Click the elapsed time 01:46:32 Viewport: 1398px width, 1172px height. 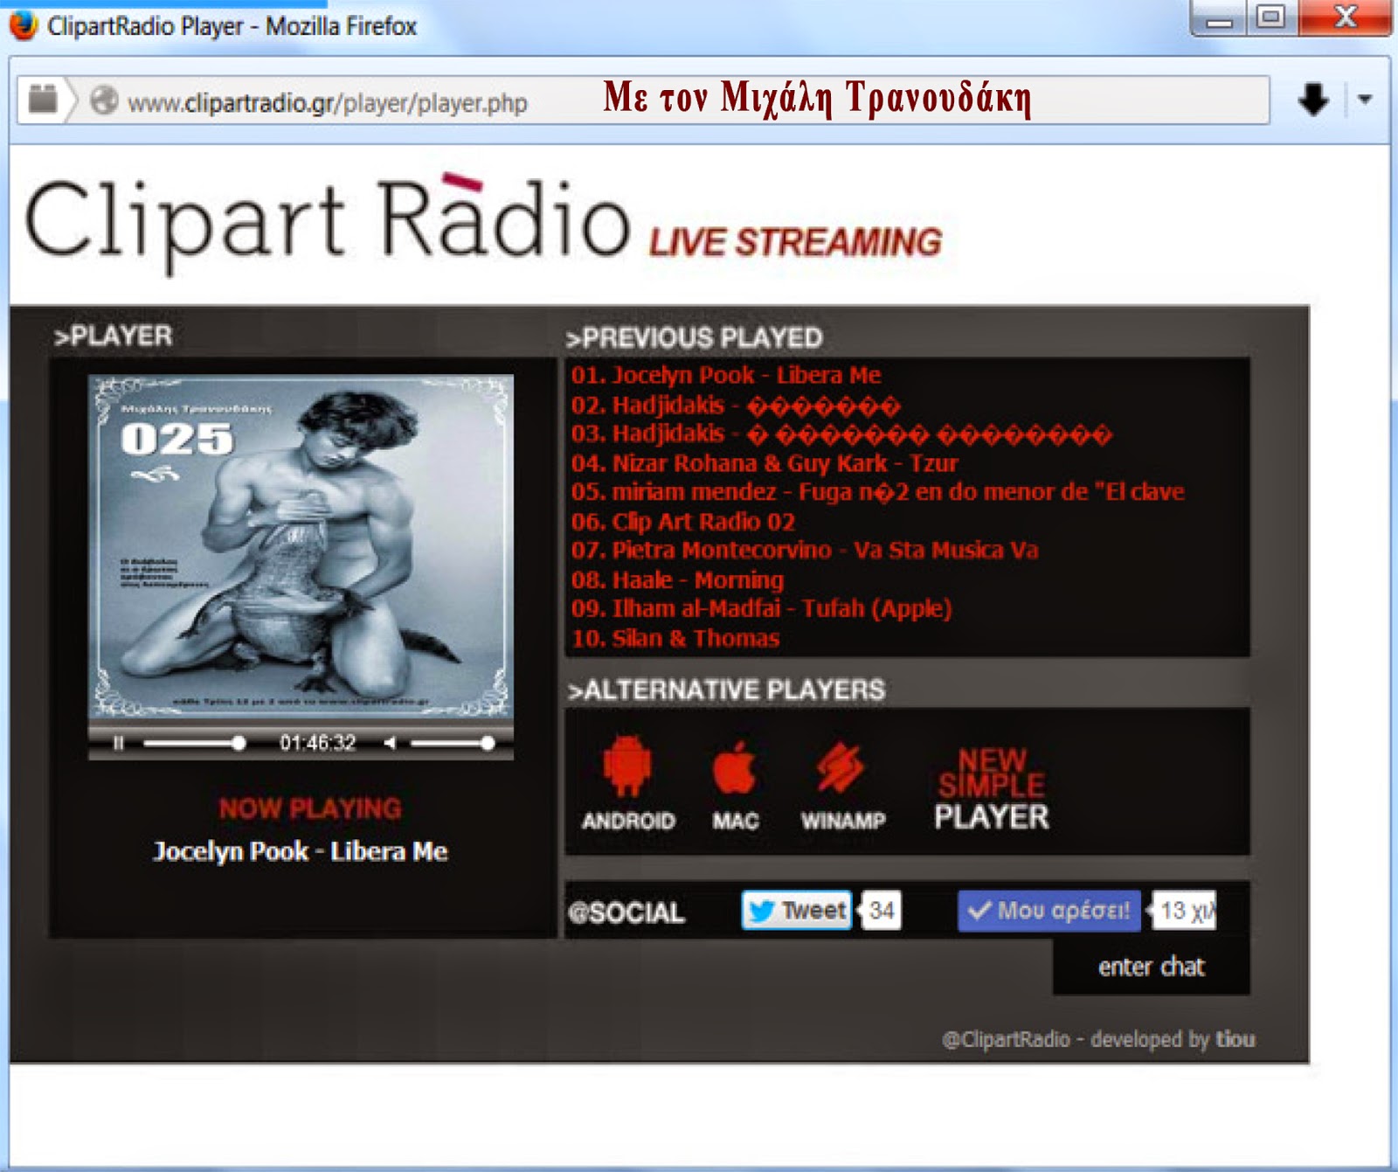pyautogui.click(x=317, y=743)
